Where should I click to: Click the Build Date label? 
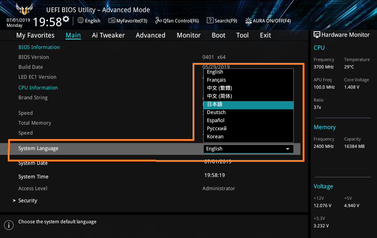(x=31, y=67)
